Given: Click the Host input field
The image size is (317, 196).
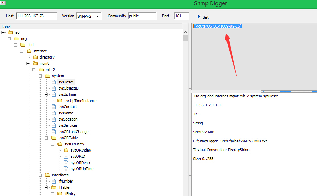Looking at the screenshot, I should pyautogui.click(x=36, y=16).
